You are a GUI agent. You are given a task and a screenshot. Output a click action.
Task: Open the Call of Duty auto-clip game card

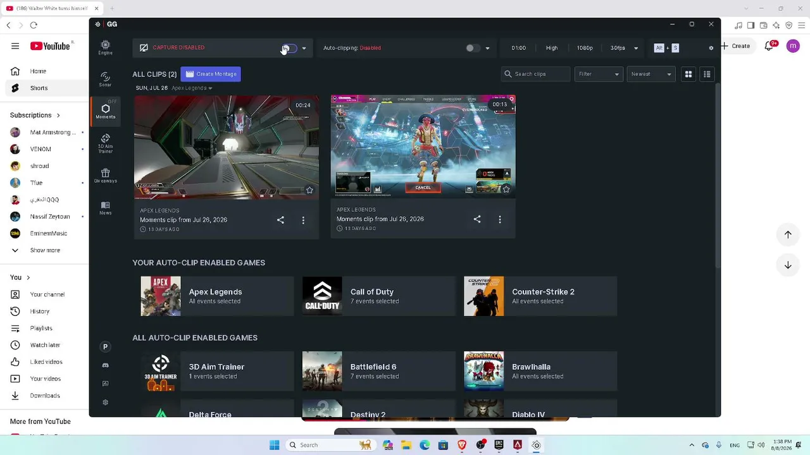click(x=378, y=296)
